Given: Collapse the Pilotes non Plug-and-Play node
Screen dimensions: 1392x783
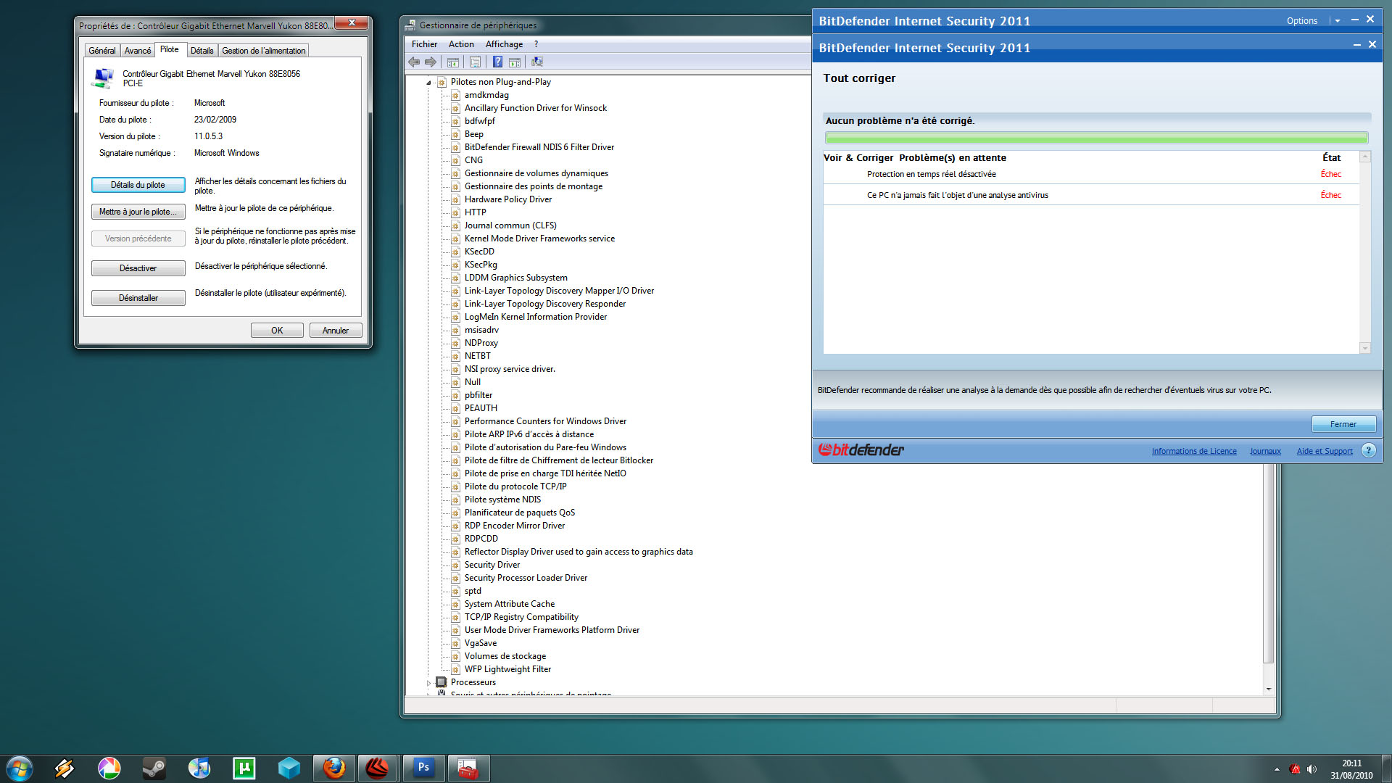Looking at the screenshot, I should 428,83.
